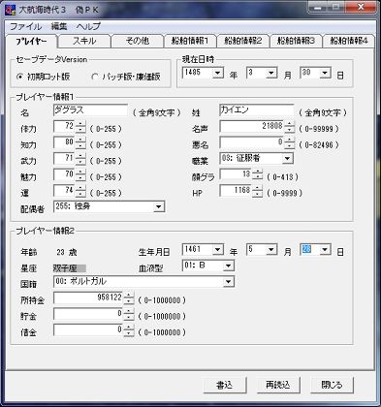The height and width of the screenshot is (407, 381).
Task: Increase 知力 value with spinner
Action: pyautogui.click(x=80, y=140)
